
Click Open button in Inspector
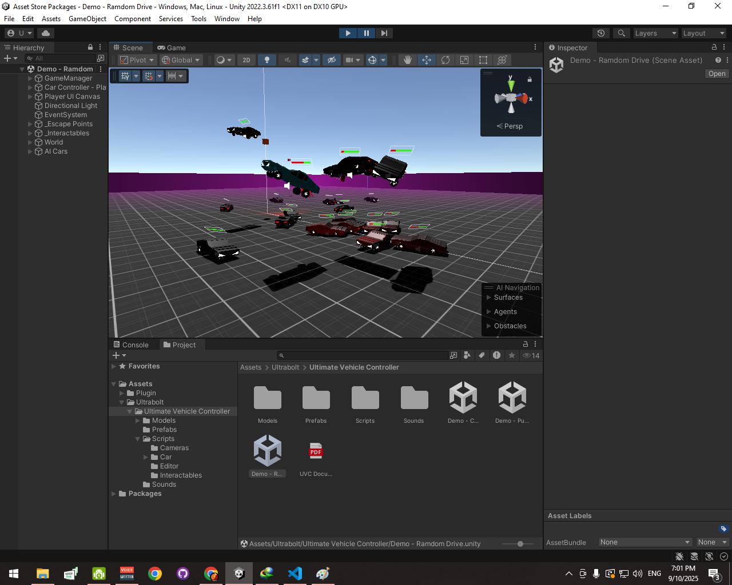pyautogui.click(x=717, y=74)
